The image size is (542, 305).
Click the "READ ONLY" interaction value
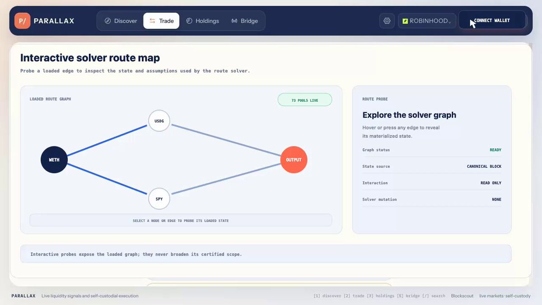coord(491,183)
